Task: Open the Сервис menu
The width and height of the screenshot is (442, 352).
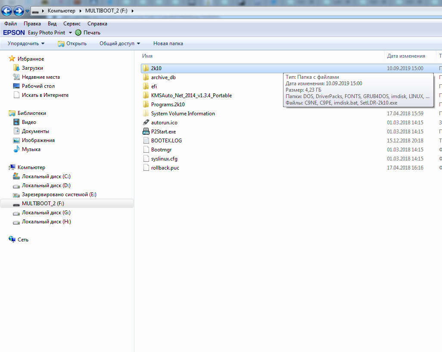Action: 72,24
